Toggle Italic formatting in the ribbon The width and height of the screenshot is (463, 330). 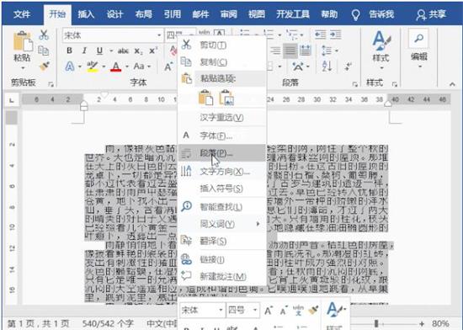click(84, 51)
